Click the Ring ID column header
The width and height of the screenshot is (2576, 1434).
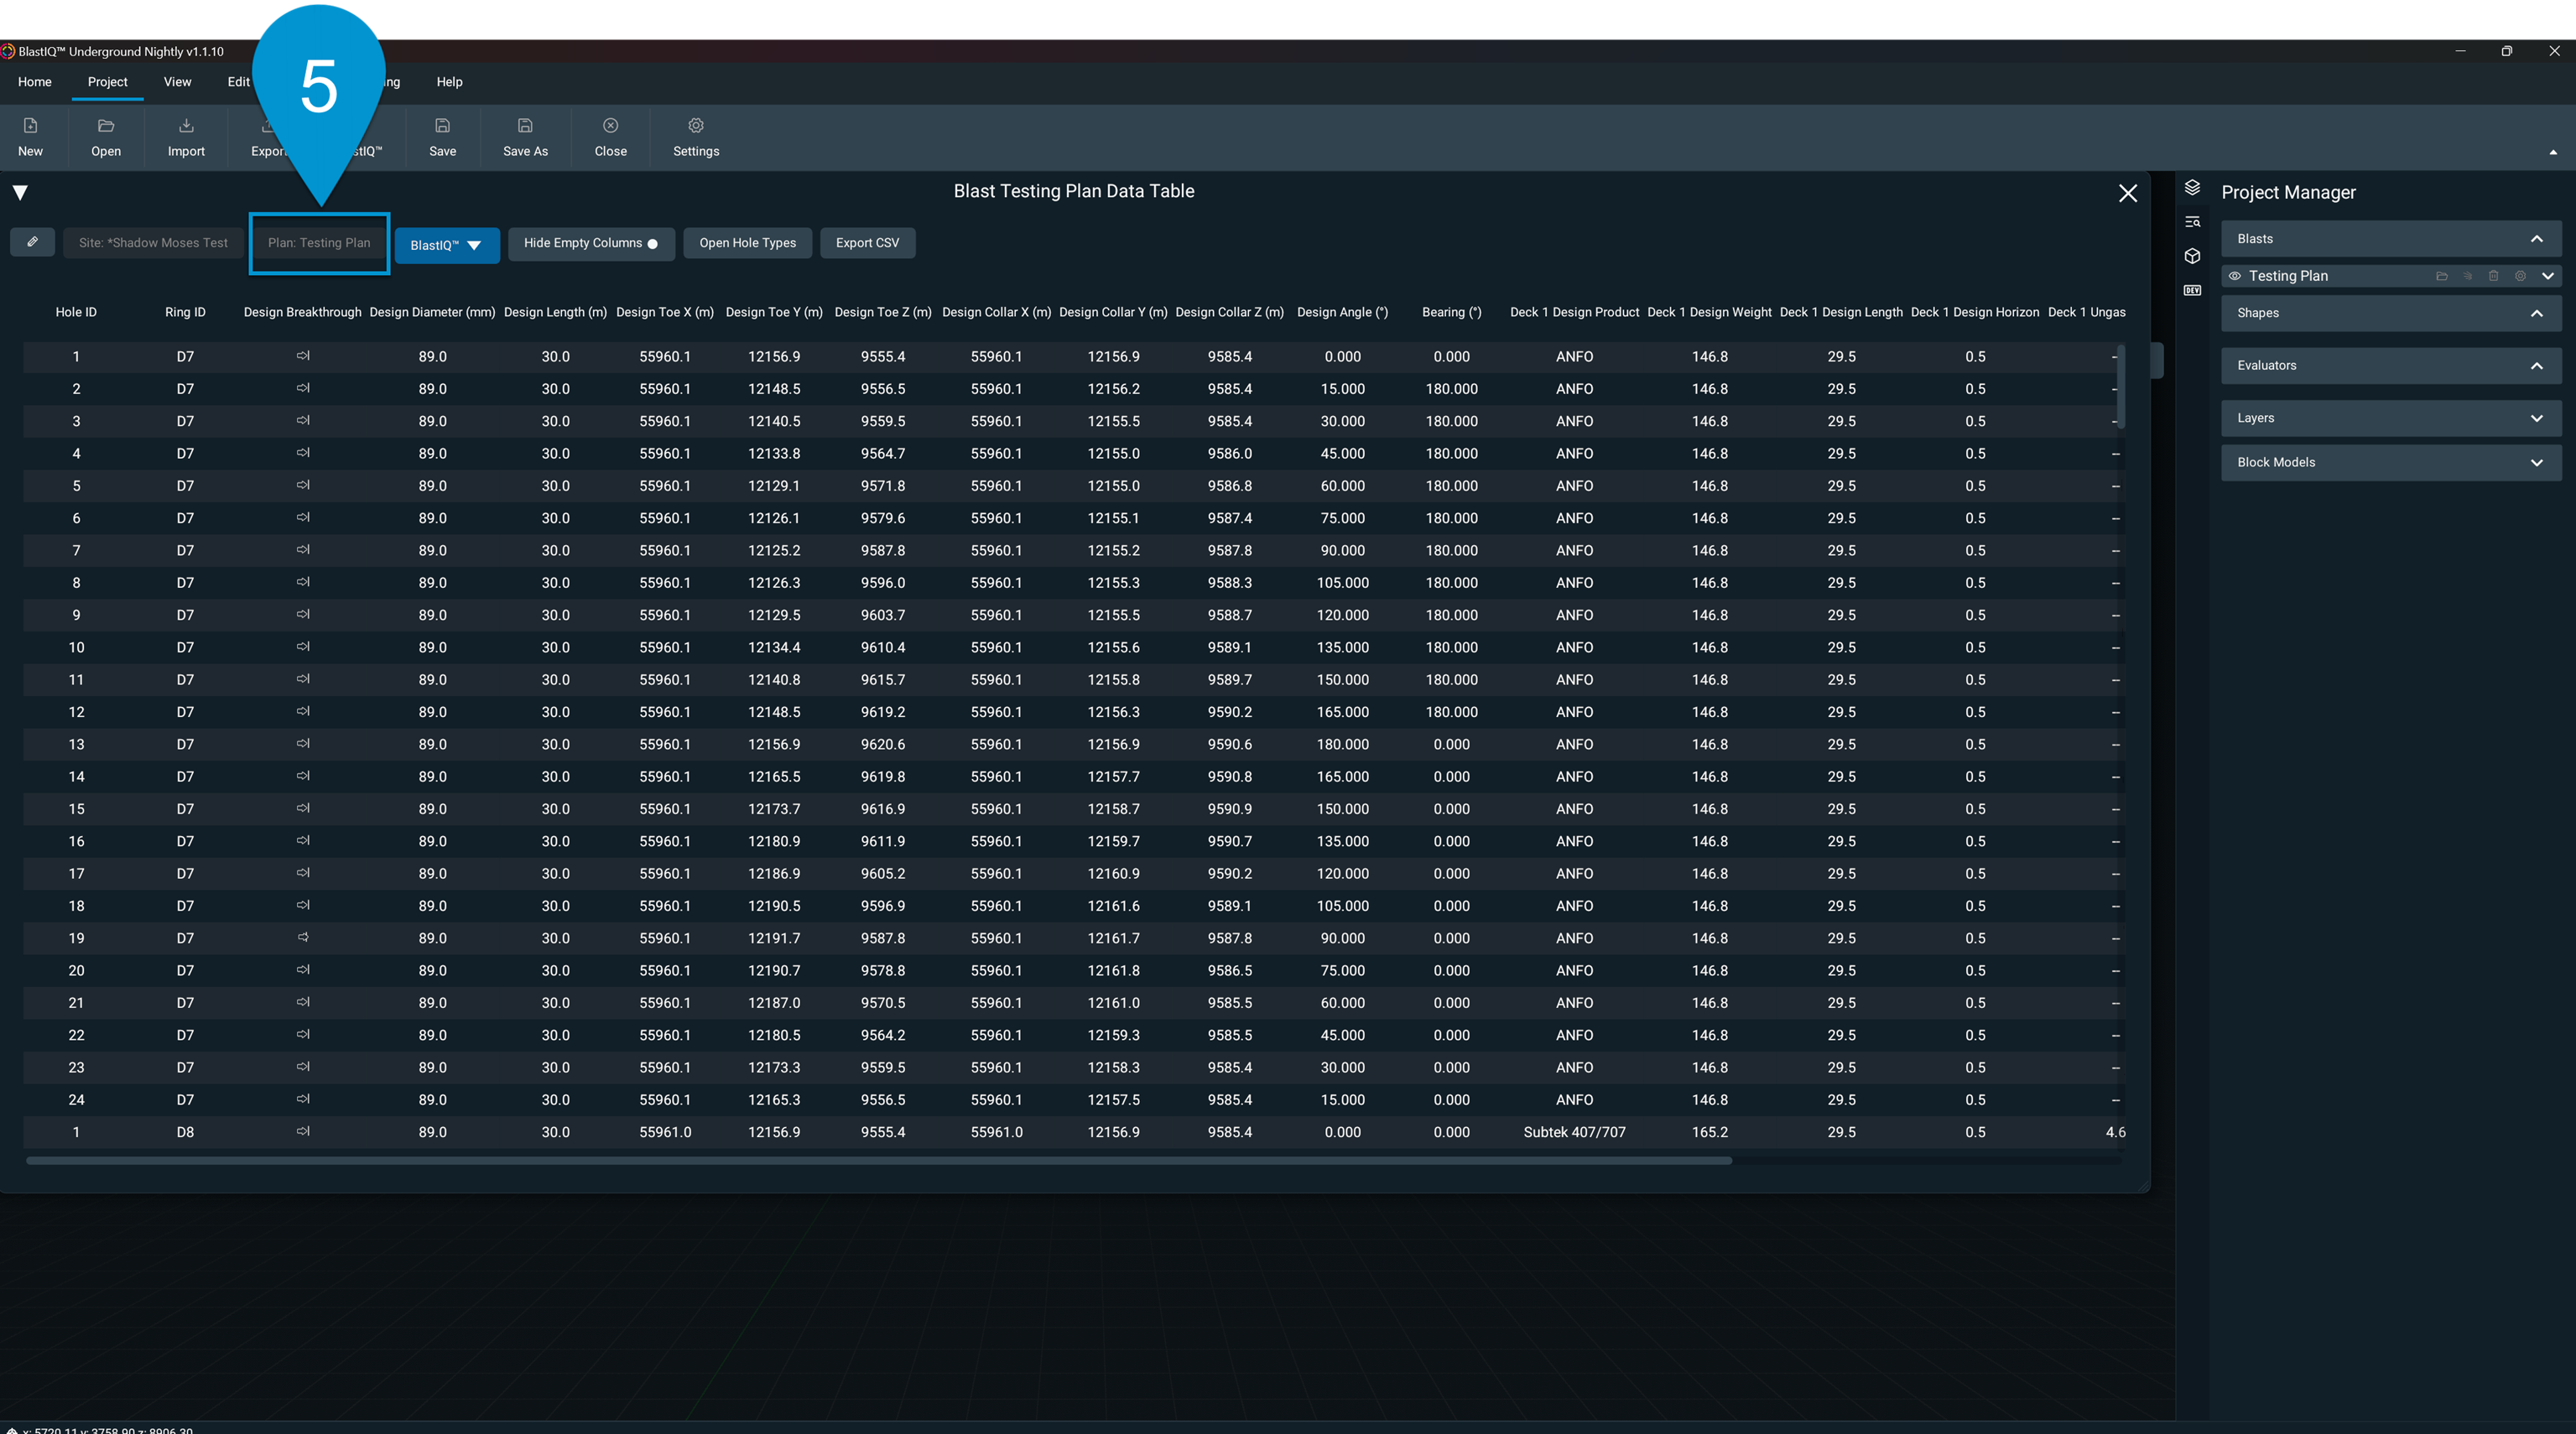185,312
